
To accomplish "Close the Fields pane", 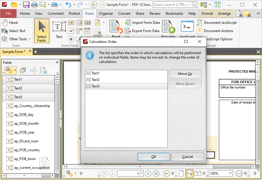I will tap(57, 62).
